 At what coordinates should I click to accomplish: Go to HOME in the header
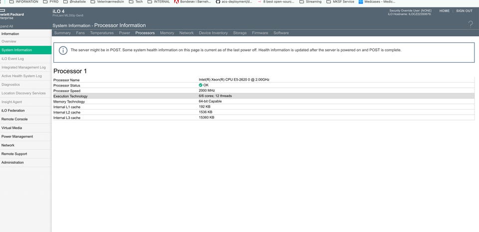click(x=445, y=11)
